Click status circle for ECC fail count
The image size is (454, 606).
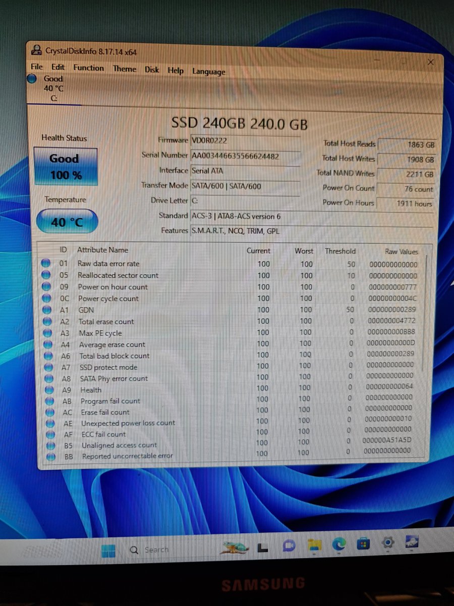[50, 434]
